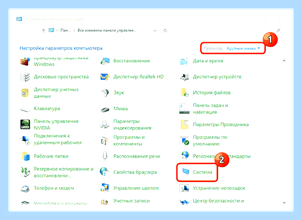Image resolution: width=302 pixels, height=220 pixels.
Task: Click the Дата и время link text
Action: point(208,61)
